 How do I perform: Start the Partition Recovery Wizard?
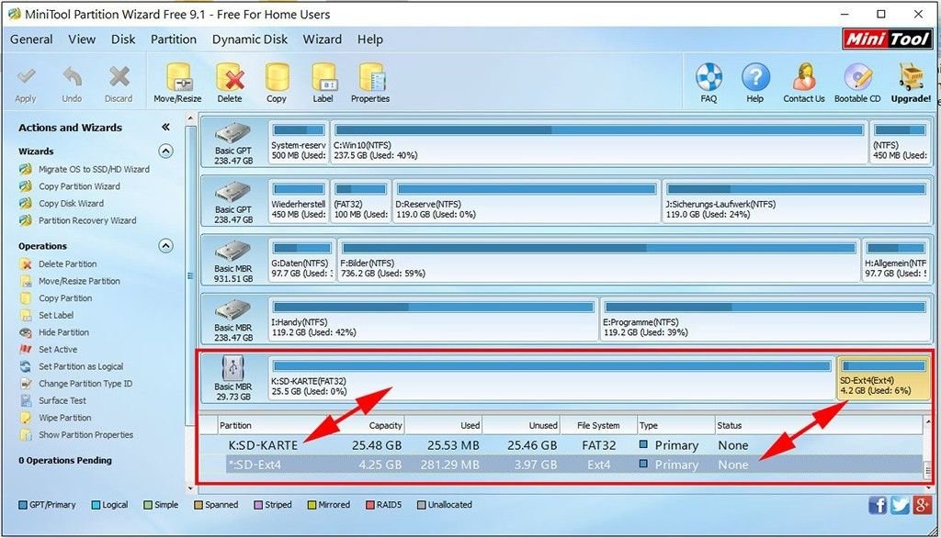[x=87, y=220]
